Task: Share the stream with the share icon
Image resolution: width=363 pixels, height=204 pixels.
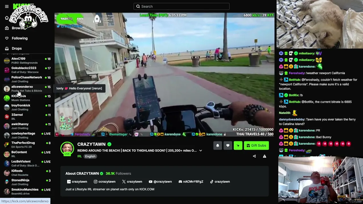Action: pyautogui.click(x=254, y=156)
